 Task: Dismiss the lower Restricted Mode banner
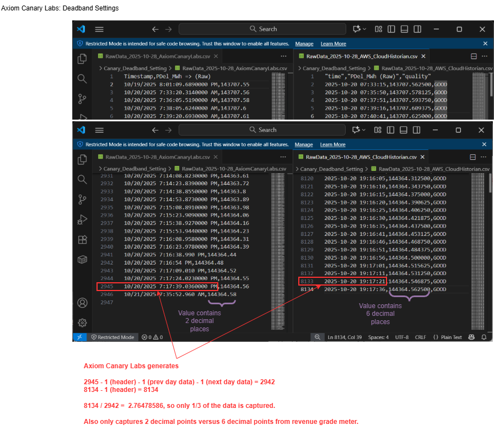484,144
